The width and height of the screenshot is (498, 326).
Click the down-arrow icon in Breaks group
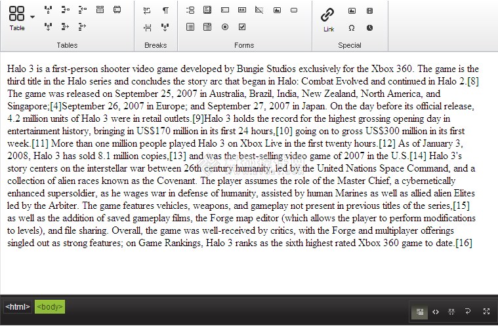point(165,27)
